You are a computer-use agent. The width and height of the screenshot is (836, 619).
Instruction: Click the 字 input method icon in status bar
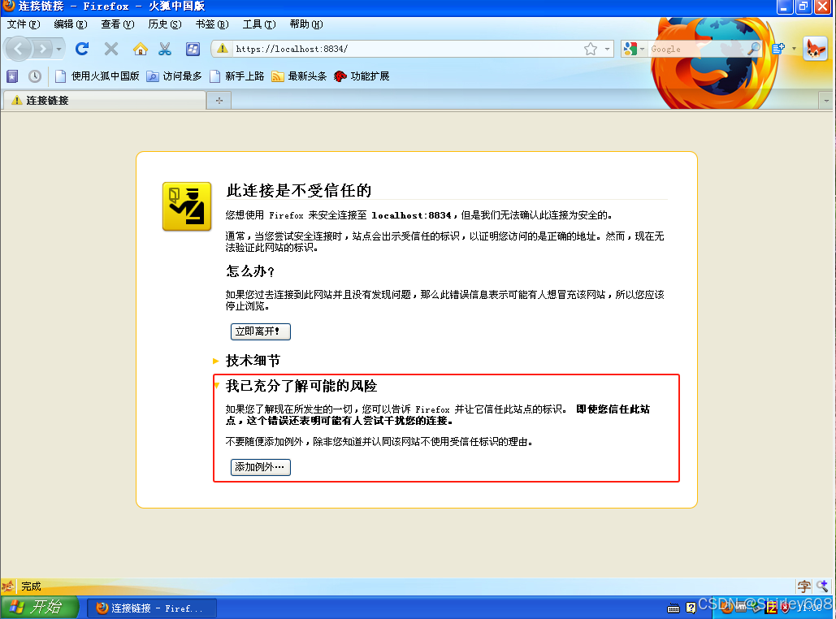[804, 586]
